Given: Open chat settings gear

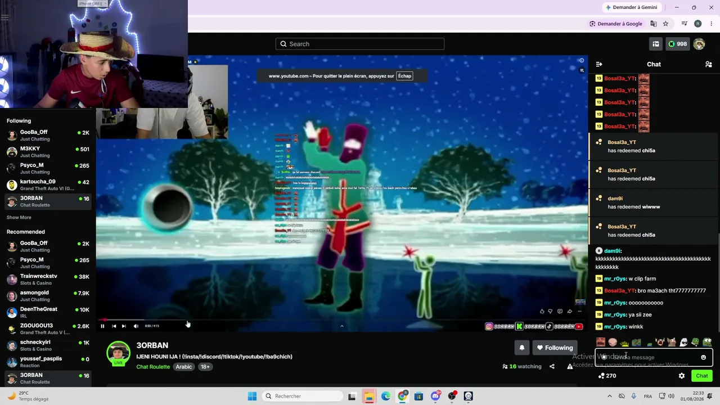Looking at the screenshot, I should (x=682, y=376).
